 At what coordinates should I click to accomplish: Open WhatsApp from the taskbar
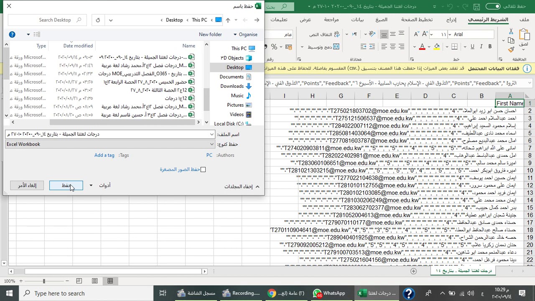pos(330,293)
